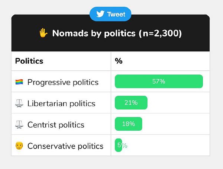Click the Tweet button
The width and height of the screenshot is (223, 169).
(x=110, y=14)
